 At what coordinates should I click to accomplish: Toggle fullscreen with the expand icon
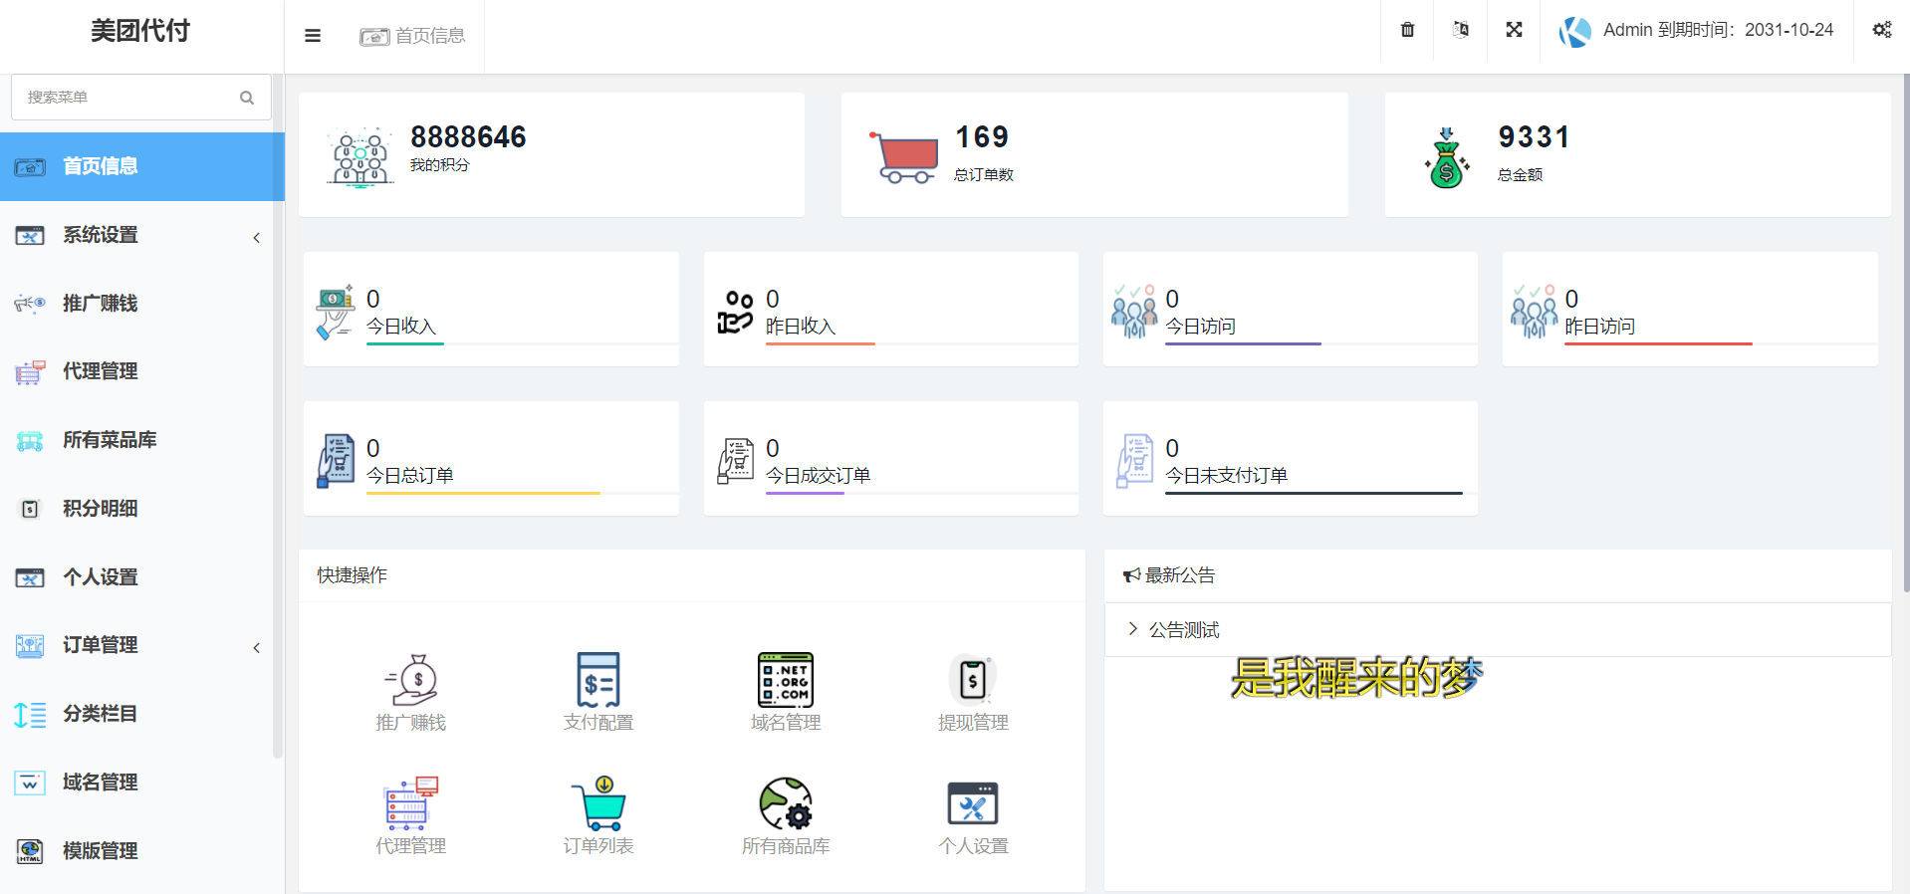[x=1514, y=30]
